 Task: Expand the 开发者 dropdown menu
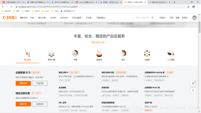click(x=89, y=18)
